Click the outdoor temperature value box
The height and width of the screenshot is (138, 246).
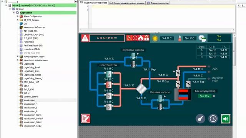167,38
